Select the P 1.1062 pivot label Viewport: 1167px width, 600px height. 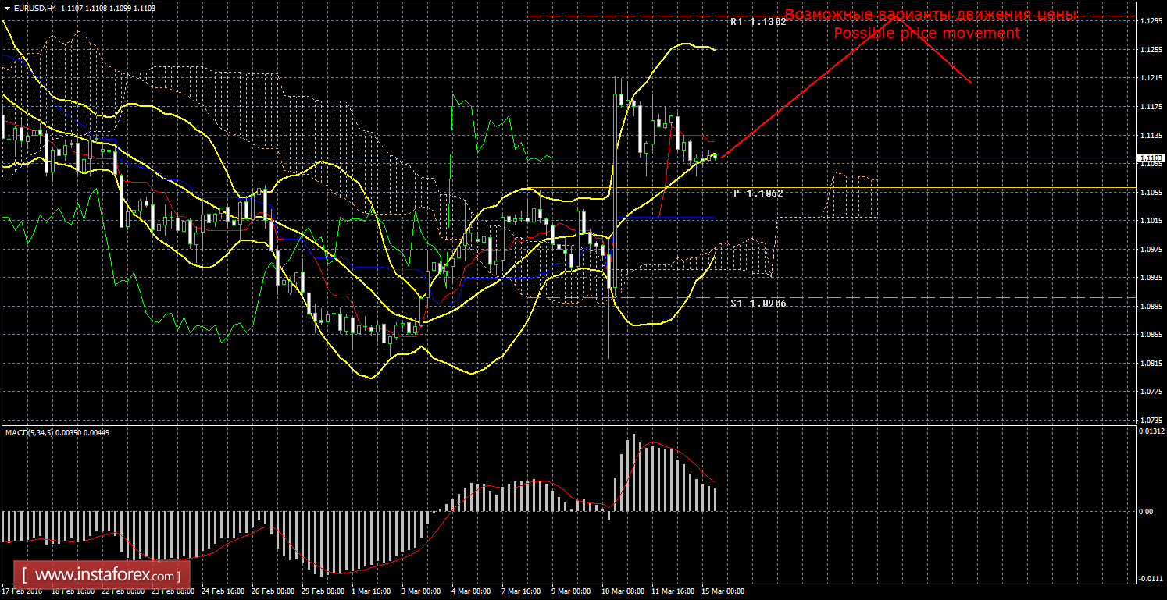758,193
